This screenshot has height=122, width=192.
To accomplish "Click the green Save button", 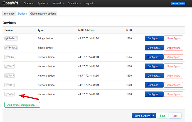I will [x=163, y=116].
